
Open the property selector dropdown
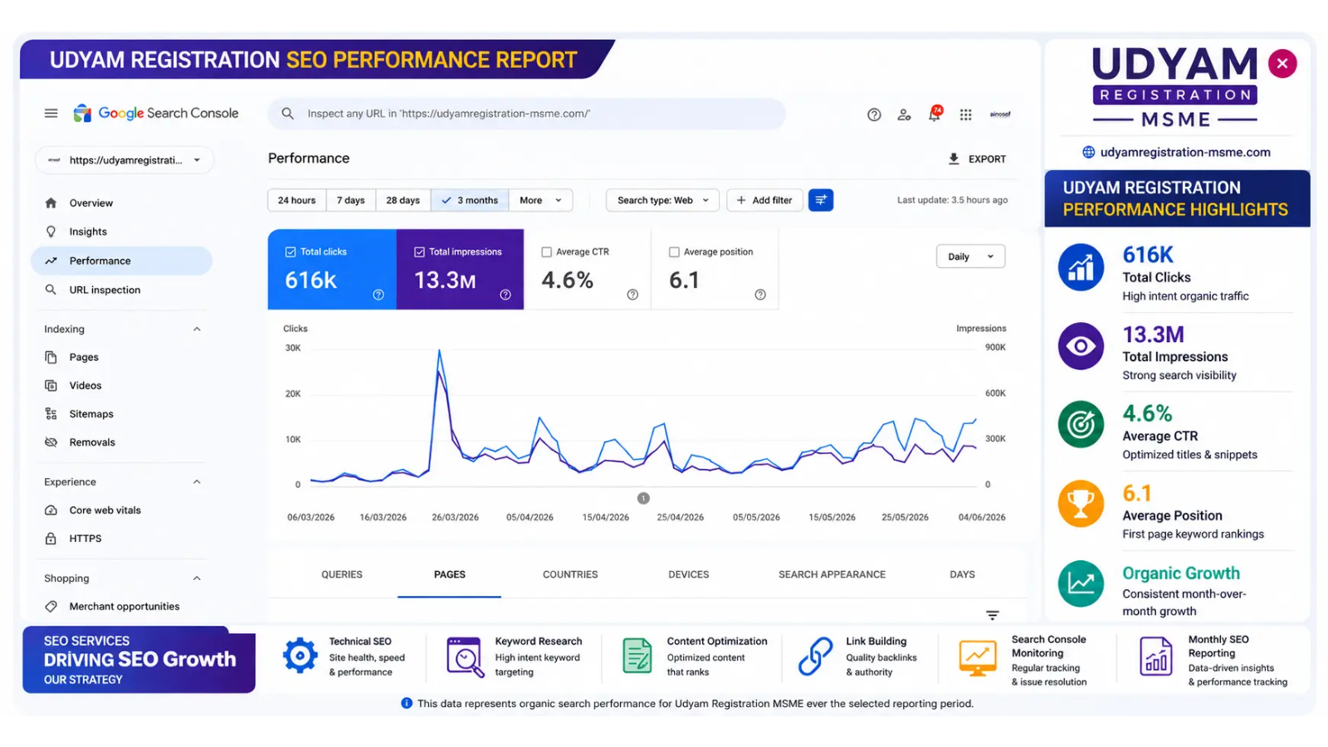coord(124,160)
